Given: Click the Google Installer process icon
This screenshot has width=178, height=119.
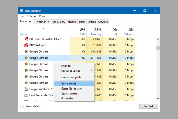Looking at the screenshot, I should 26,89.
